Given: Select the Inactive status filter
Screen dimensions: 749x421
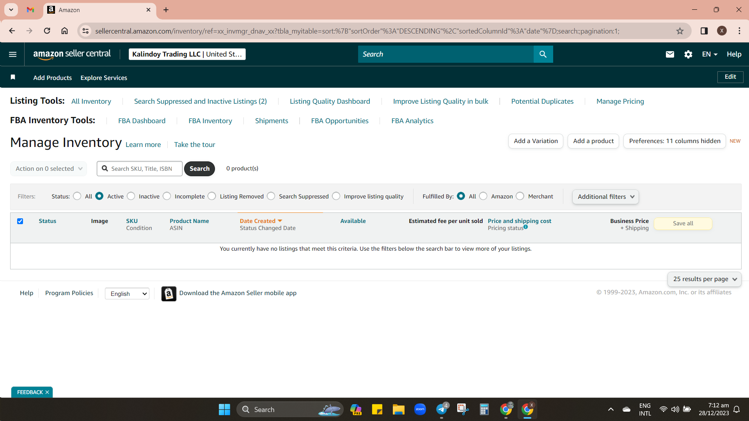Looking at the screenshot, I should click(x=131, y=196).
